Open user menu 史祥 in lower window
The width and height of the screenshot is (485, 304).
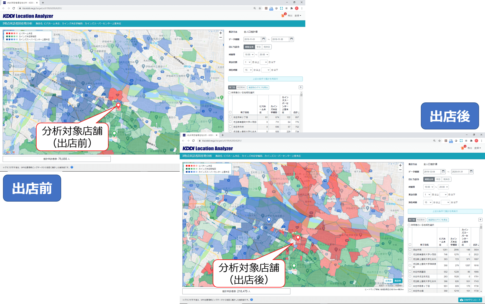[x=477, y=148]
